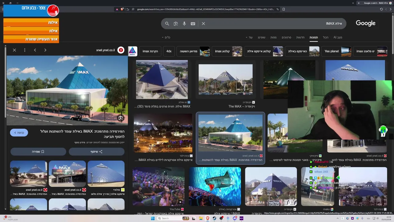Click Brave browser icon in the taskbar

pyautogui.click(x=207, y=218)
